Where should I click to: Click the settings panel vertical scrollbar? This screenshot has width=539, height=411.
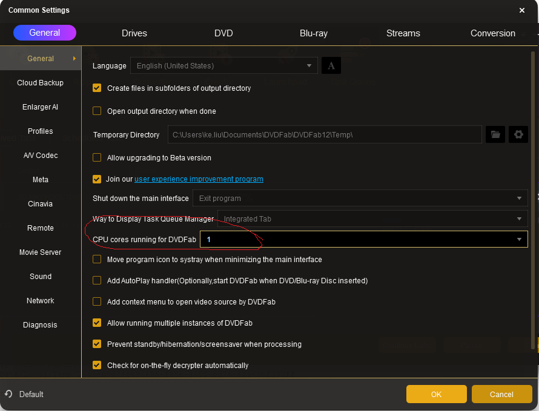533,199
